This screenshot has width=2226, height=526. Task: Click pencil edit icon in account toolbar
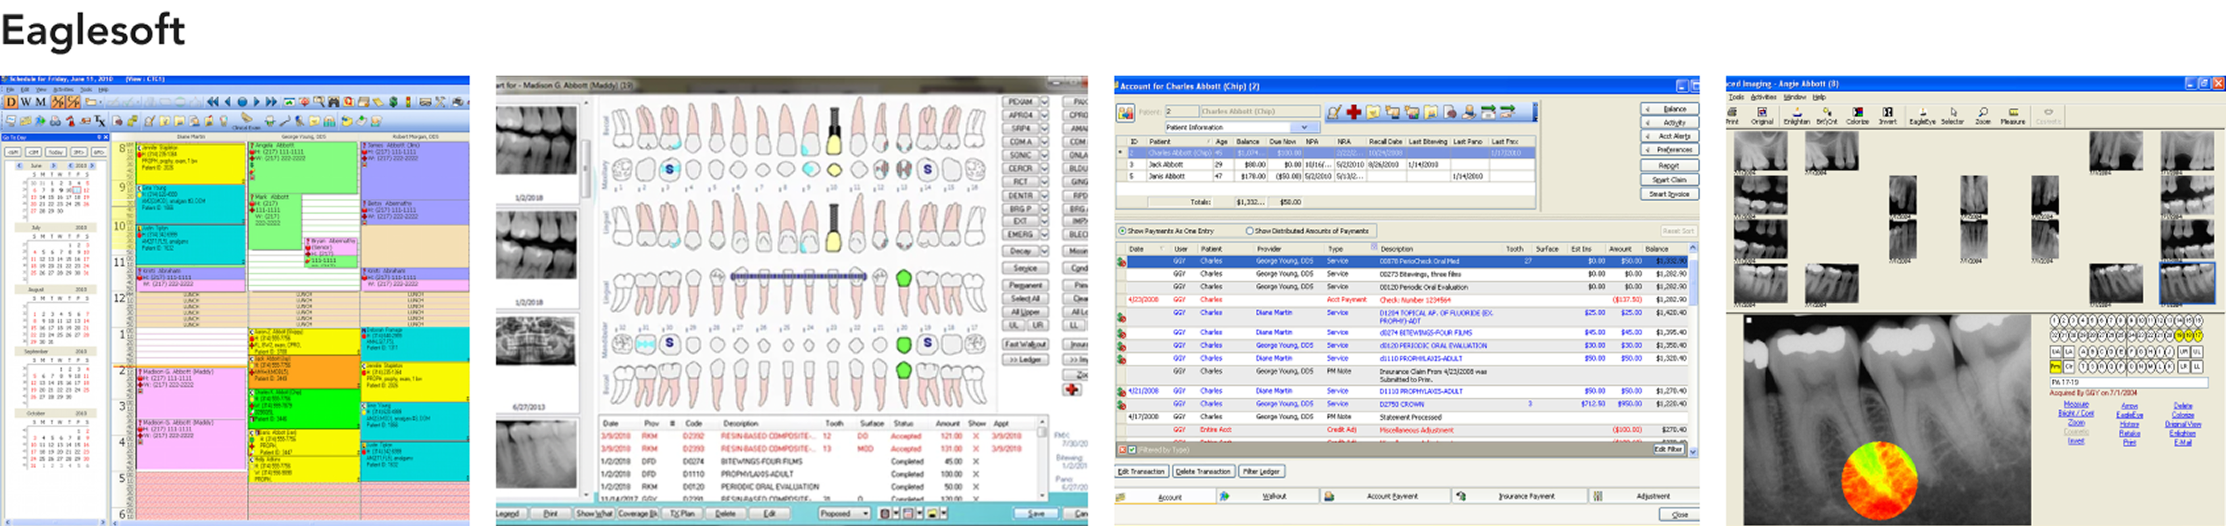point(1334,112)
